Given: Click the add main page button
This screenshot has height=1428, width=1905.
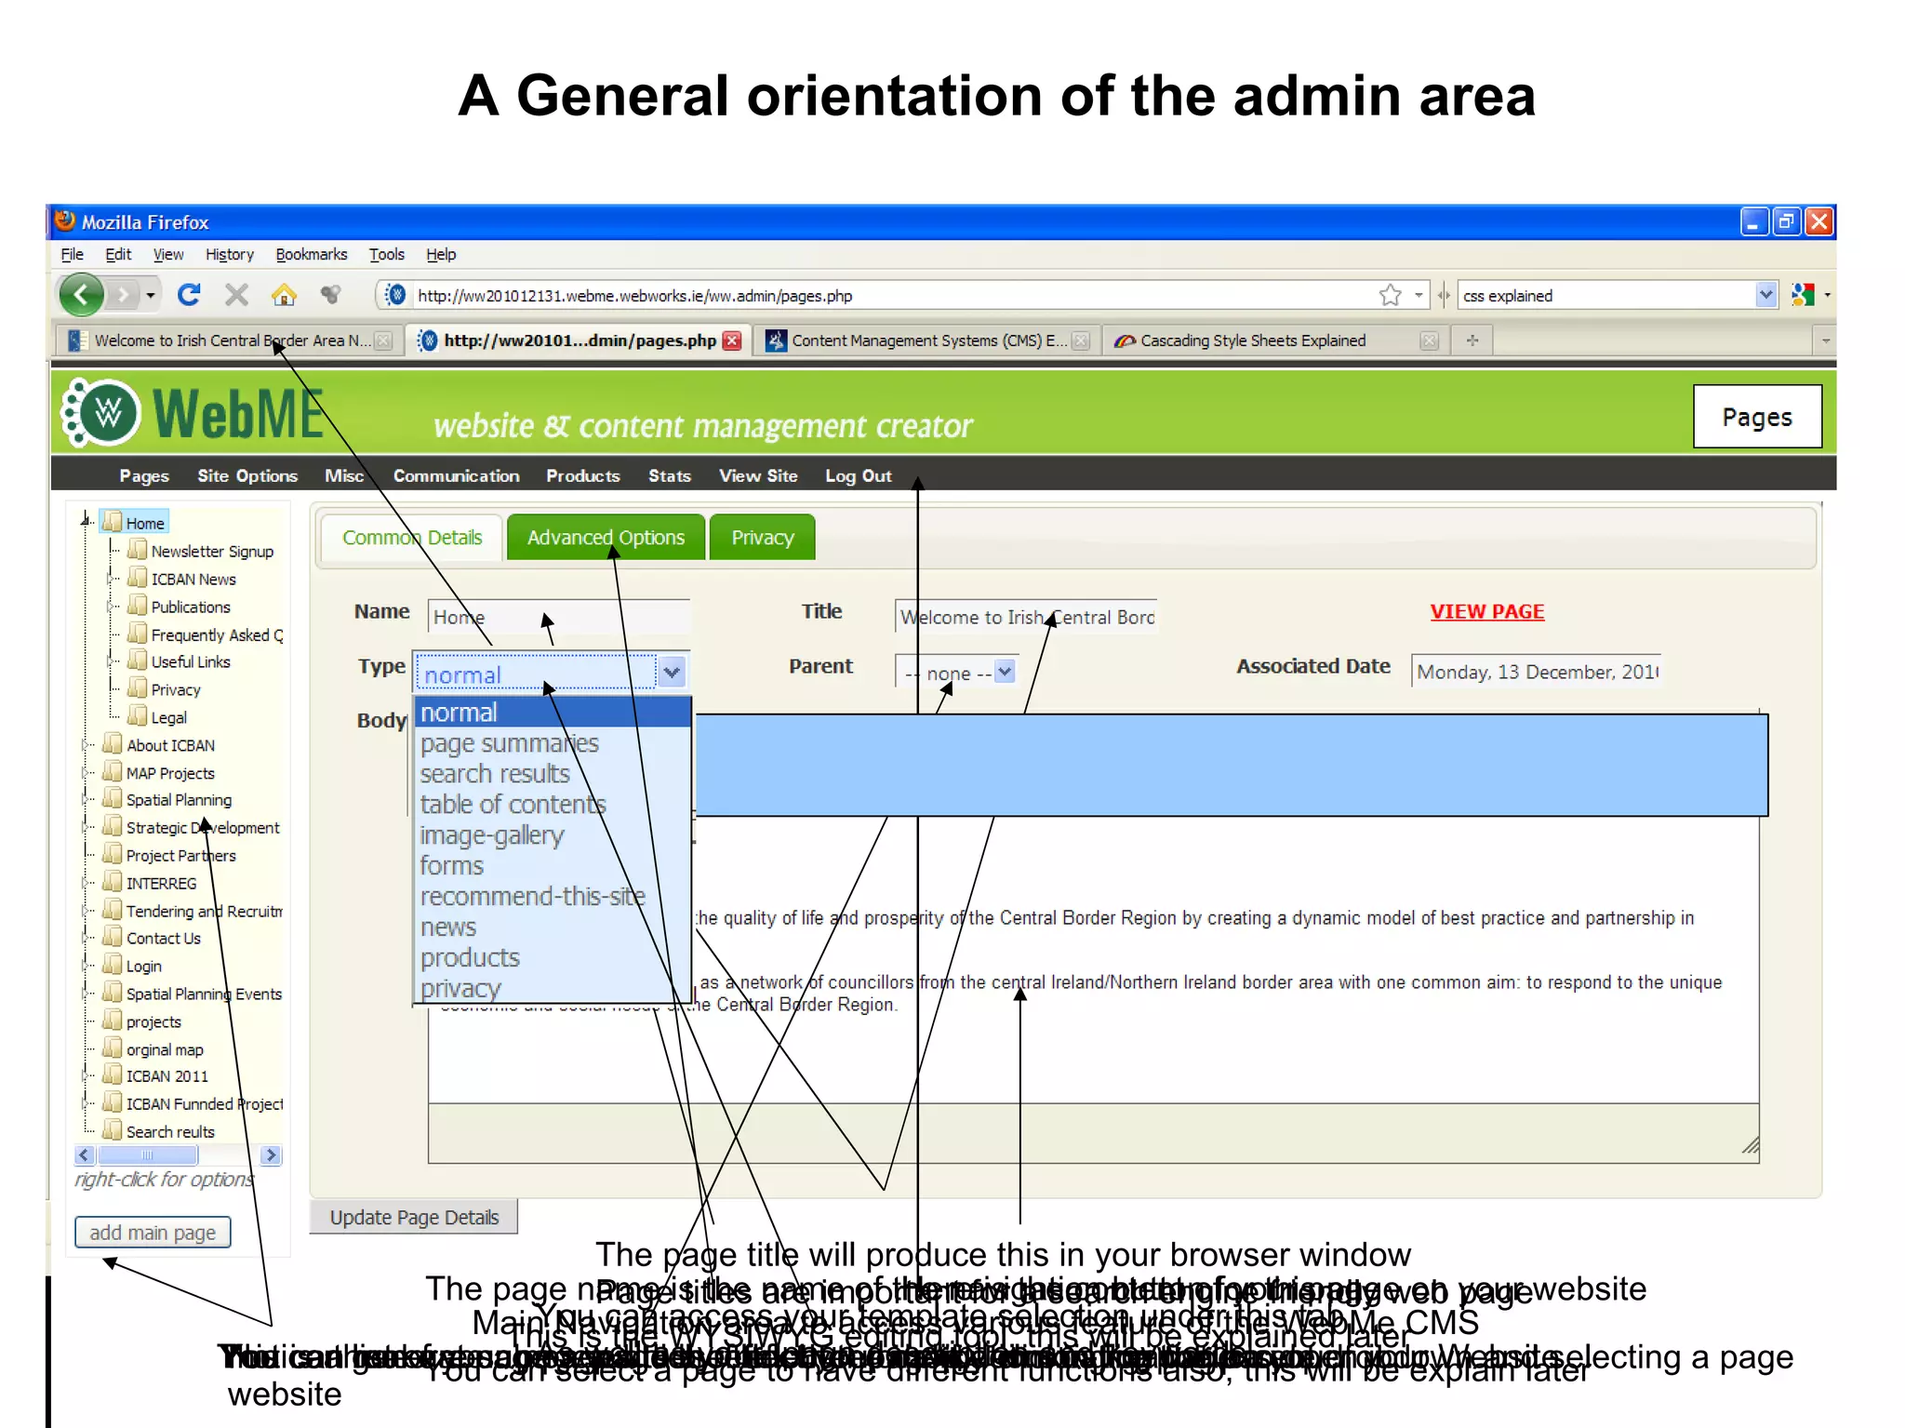Looking at the screenshot, I should tap(153, 1233).
